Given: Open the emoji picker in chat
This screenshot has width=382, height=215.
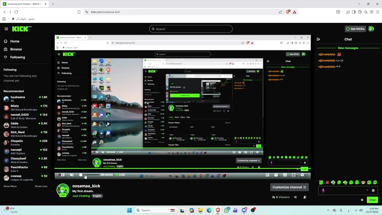Looking at the screenshot, I should [373, 191].
